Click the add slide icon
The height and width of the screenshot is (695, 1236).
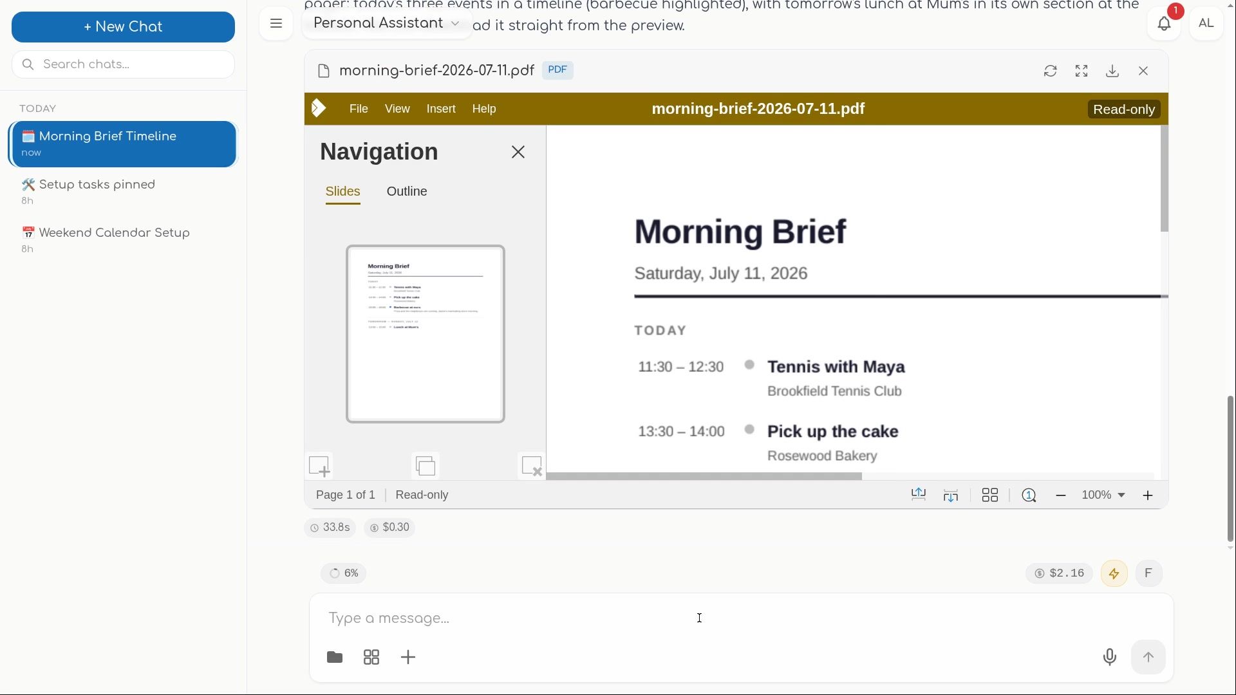click(319, 466)
